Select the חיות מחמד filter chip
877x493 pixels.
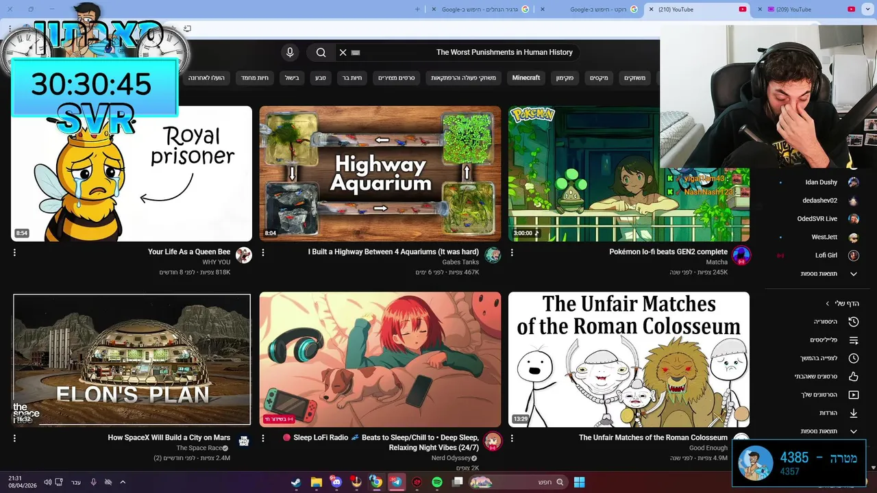pos(255,78)
